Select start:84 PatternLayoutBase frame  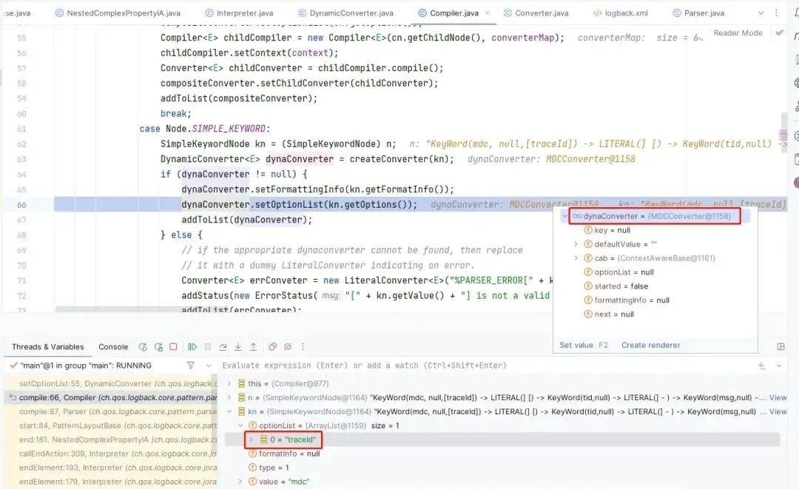pyautogui.click(x=111, y=425)
